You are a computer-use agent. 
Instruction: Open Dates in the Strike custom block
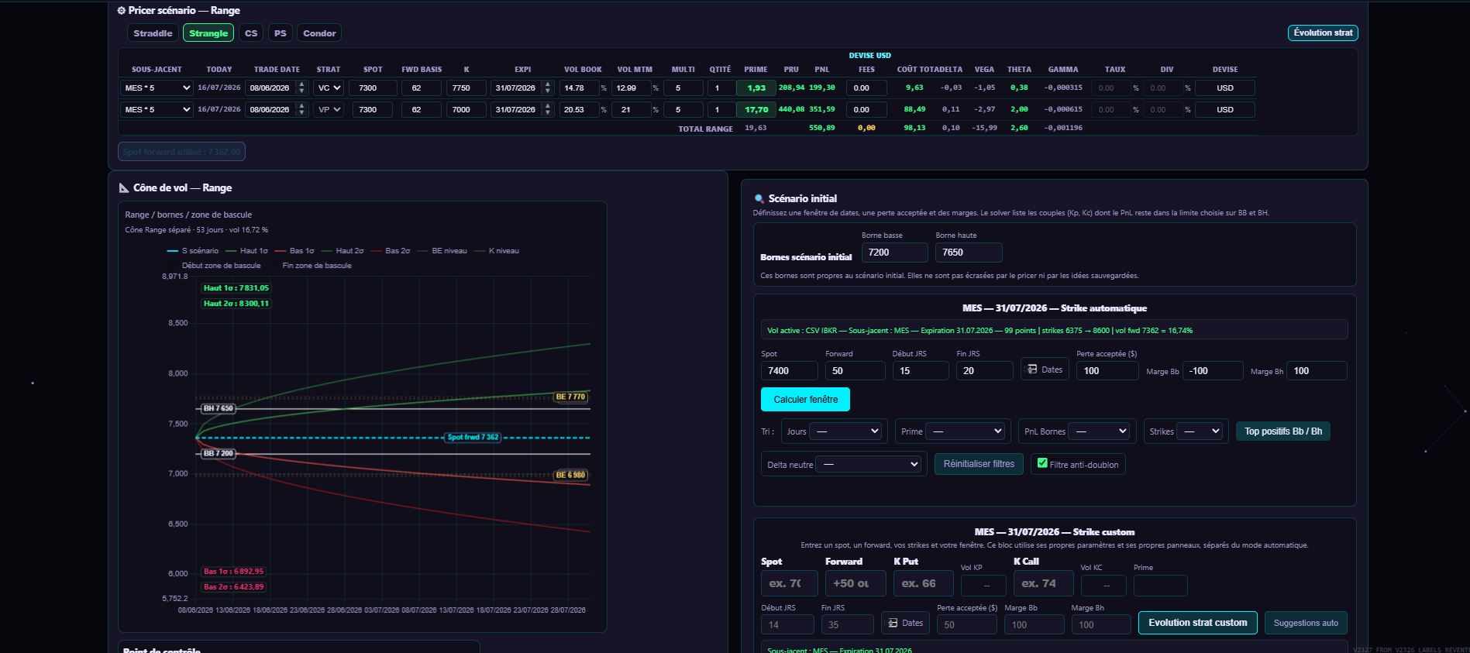pyautogui.click(x=905, y=623)
